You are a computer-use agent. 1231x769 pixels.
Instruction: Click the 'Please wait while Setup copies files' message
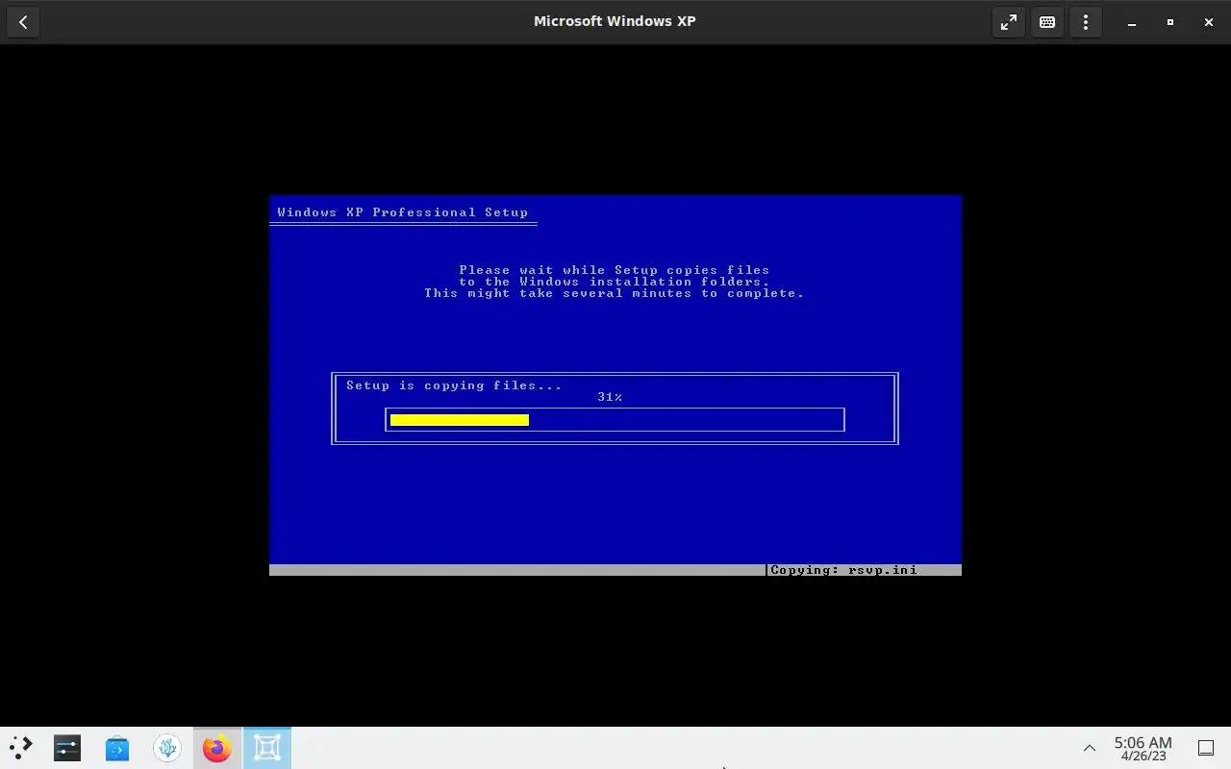tap(614, 270)
